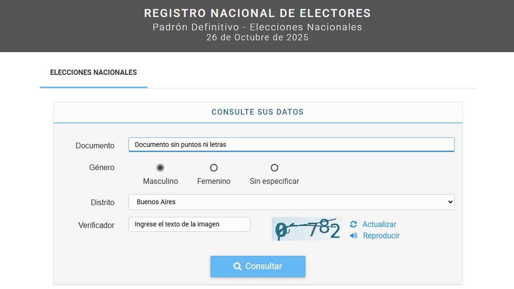Focus the Documento number input field
The image size is (514, 289).
[291, 145]
